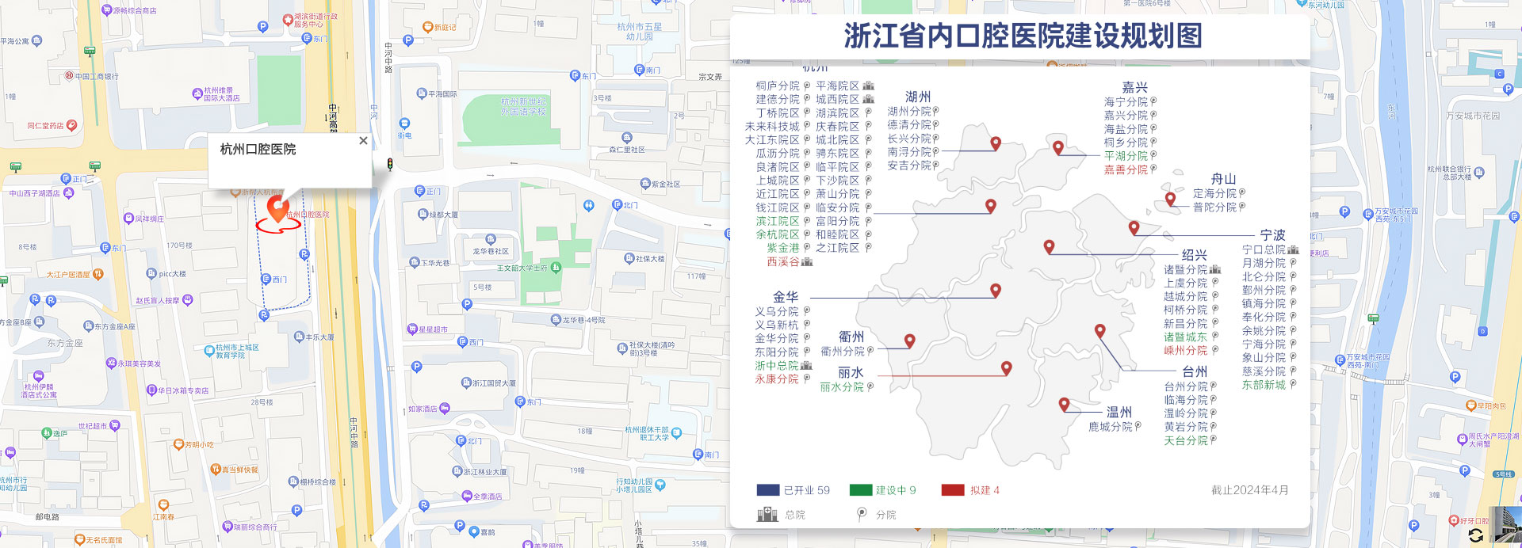Select the 浙中总院 label under 金华
Viewport: 1522px width, 548px height.
pyautogui.click(x=776, y=366)
